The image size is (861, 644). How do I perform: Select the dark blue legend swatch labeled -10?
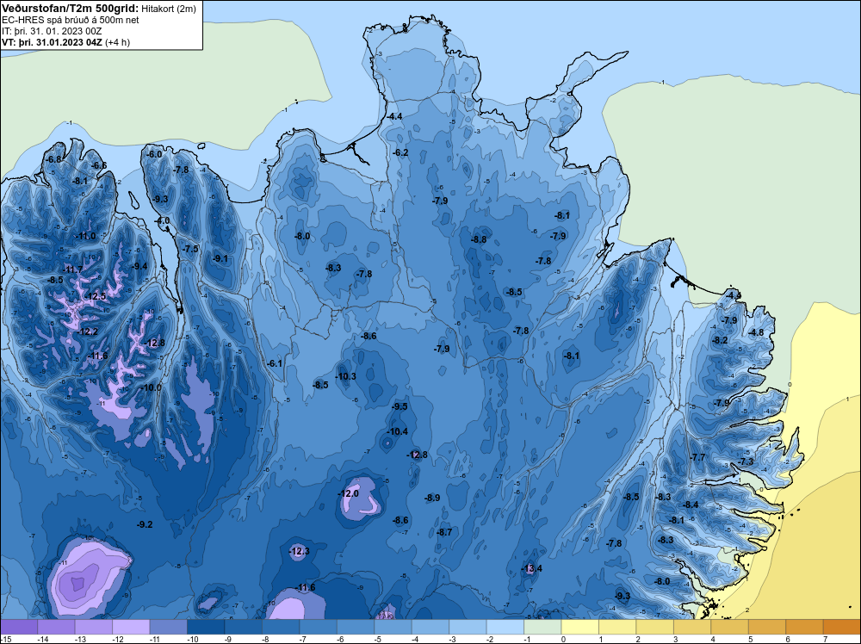point(206,627)
